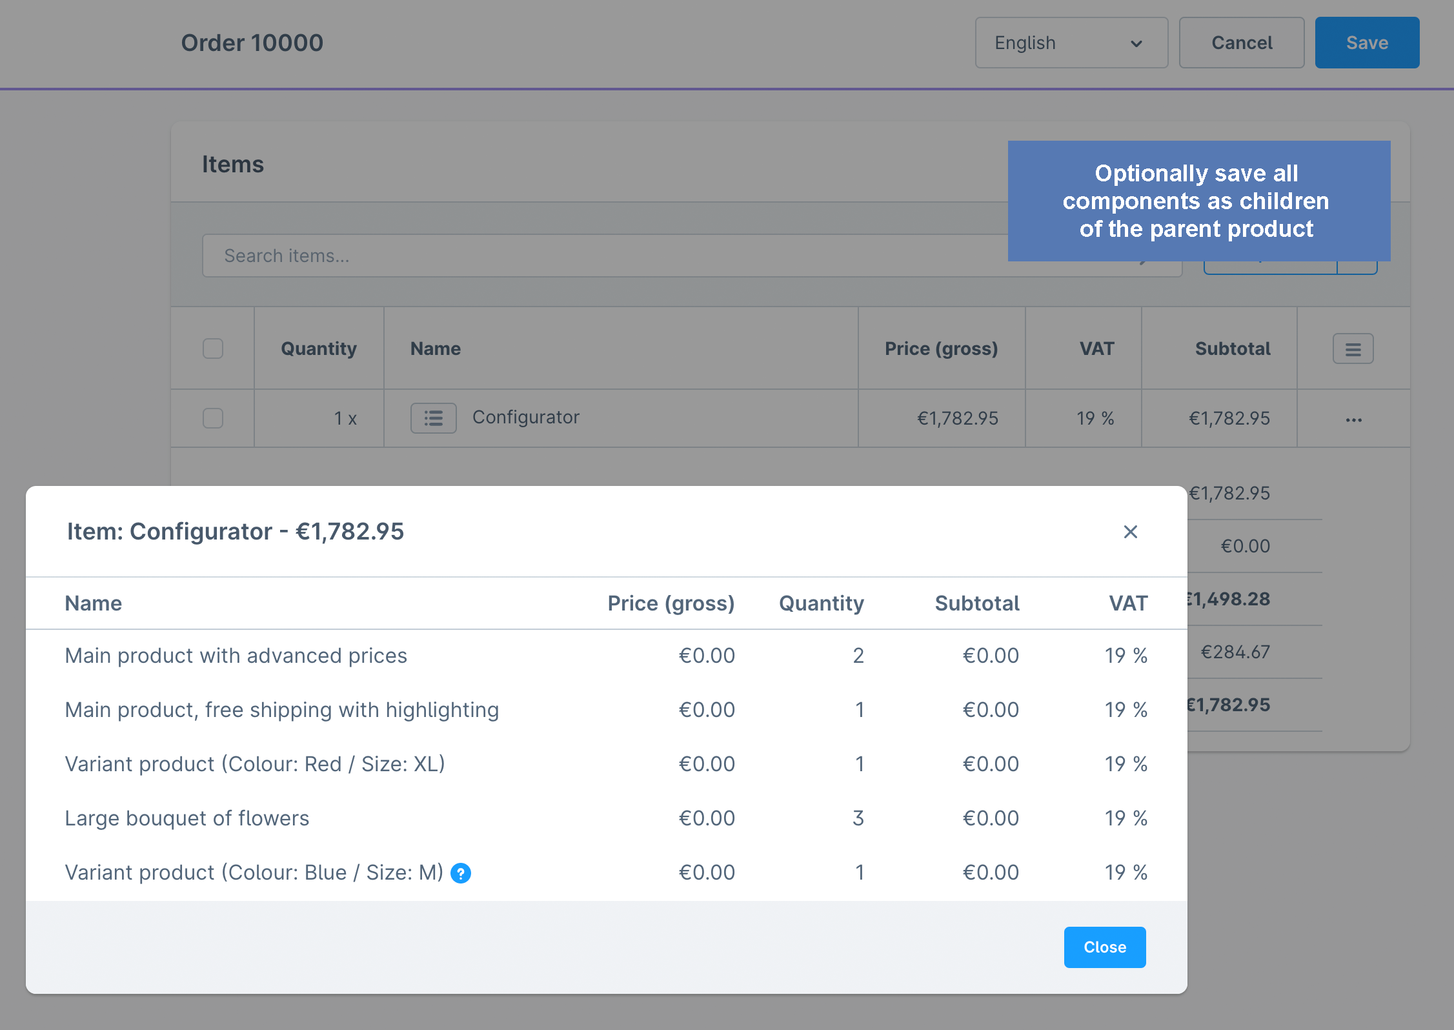Image resolution: width=1454 pixels, height=1030 pixels.
Task: Click Subtotal column header in order items table
Action: pyautogui.click(x=1233, y=349)
